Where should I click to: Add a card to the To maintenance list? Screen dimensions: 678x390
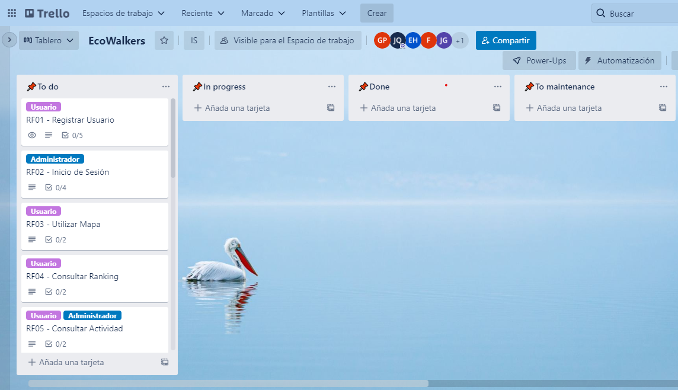pos(564,108)
